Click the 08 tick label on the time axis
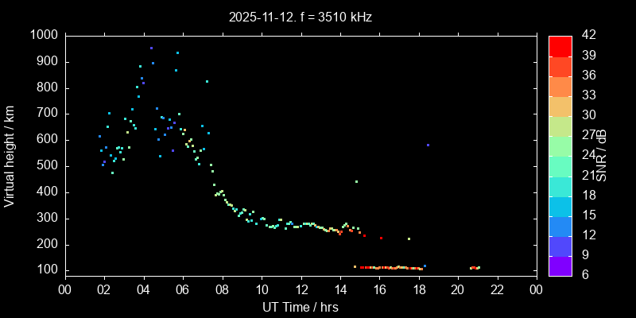The image size is (636, 318). click(x=222, y=289)
